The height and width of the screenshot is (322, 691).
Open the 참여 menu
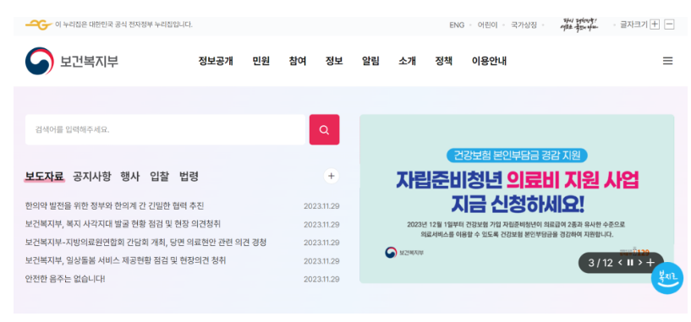tap(298, 61)
